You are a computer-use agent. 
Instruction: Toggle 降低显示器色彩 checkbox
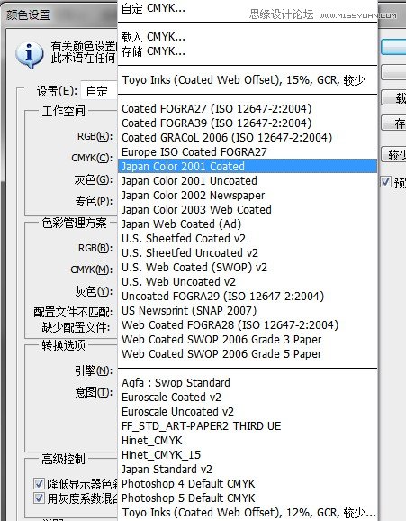click(39, 483)
